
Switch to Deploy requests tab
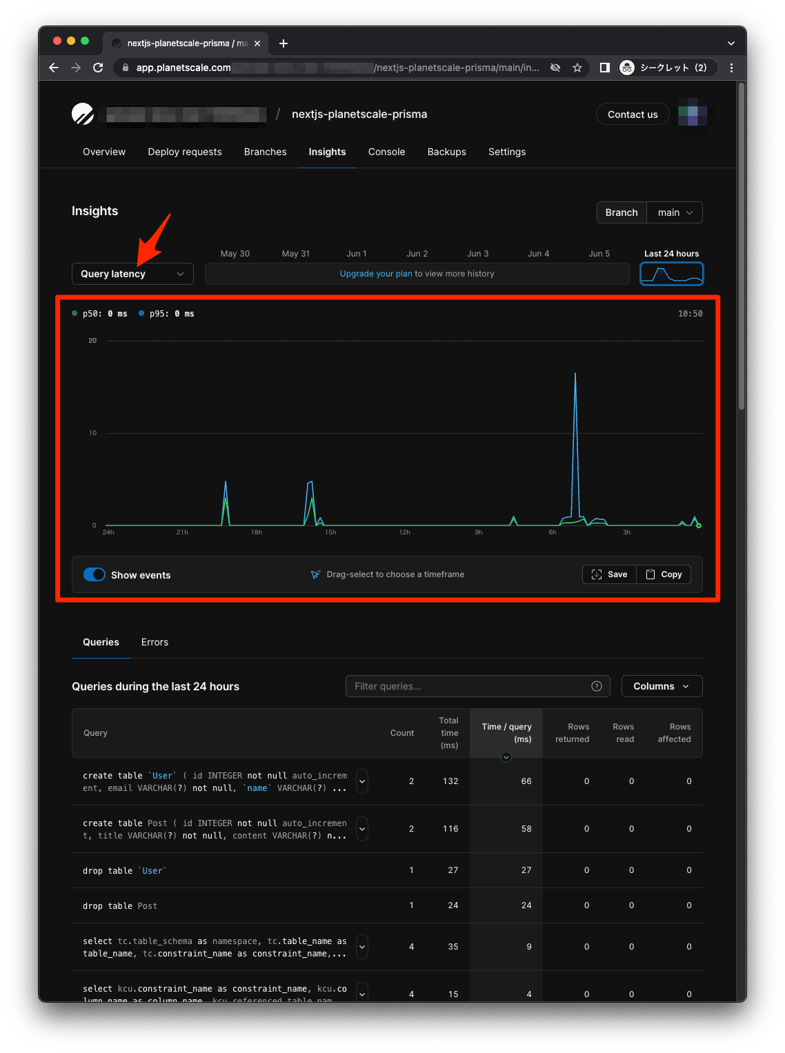pos(185,152)
